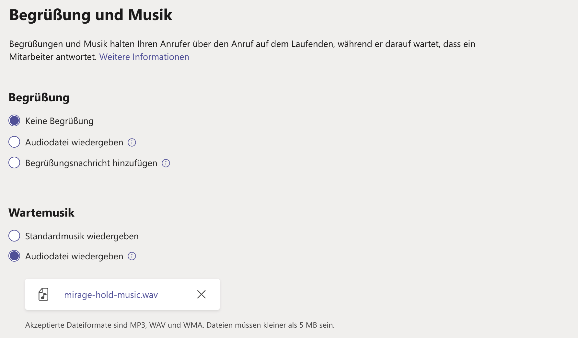The height and width of the screenshot is (338, 578).
Task: Click the Begrüßung section heading
Action: pyautogui.click(x=39, y=97)
